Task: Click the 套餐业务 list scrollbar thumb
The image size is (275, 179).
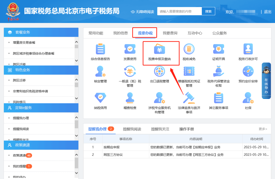Action: pyautogui.click(x=76, y=47)
